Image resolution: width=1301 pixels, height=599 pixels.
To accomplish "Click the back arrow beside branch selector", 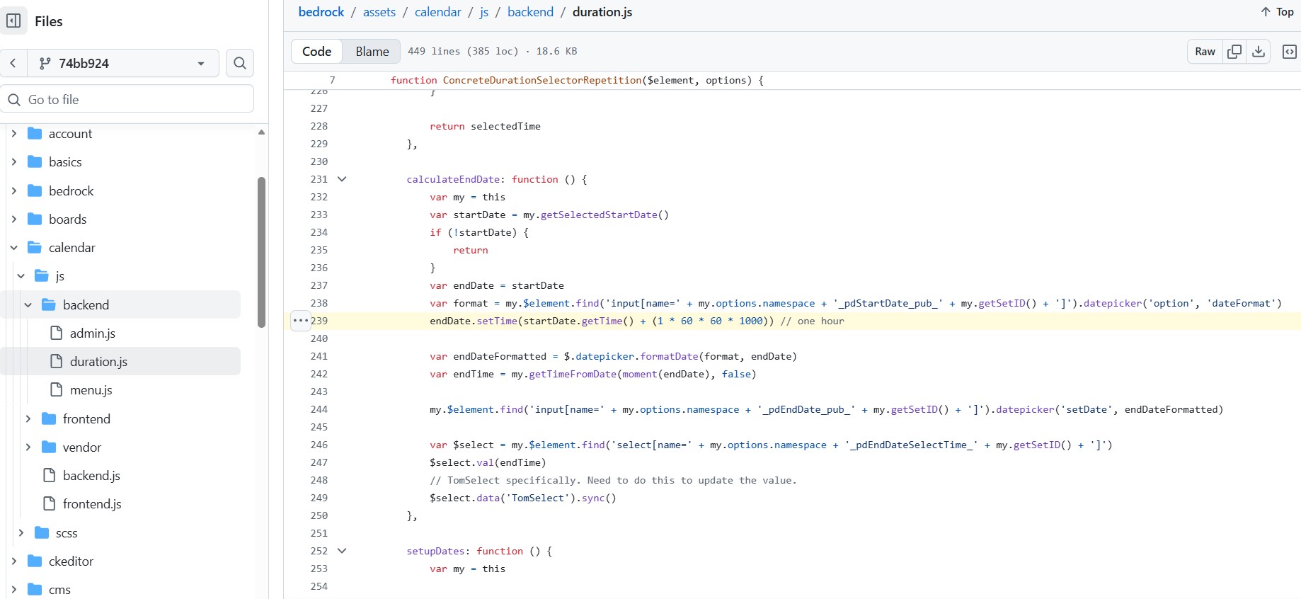I will pos(13,63).
